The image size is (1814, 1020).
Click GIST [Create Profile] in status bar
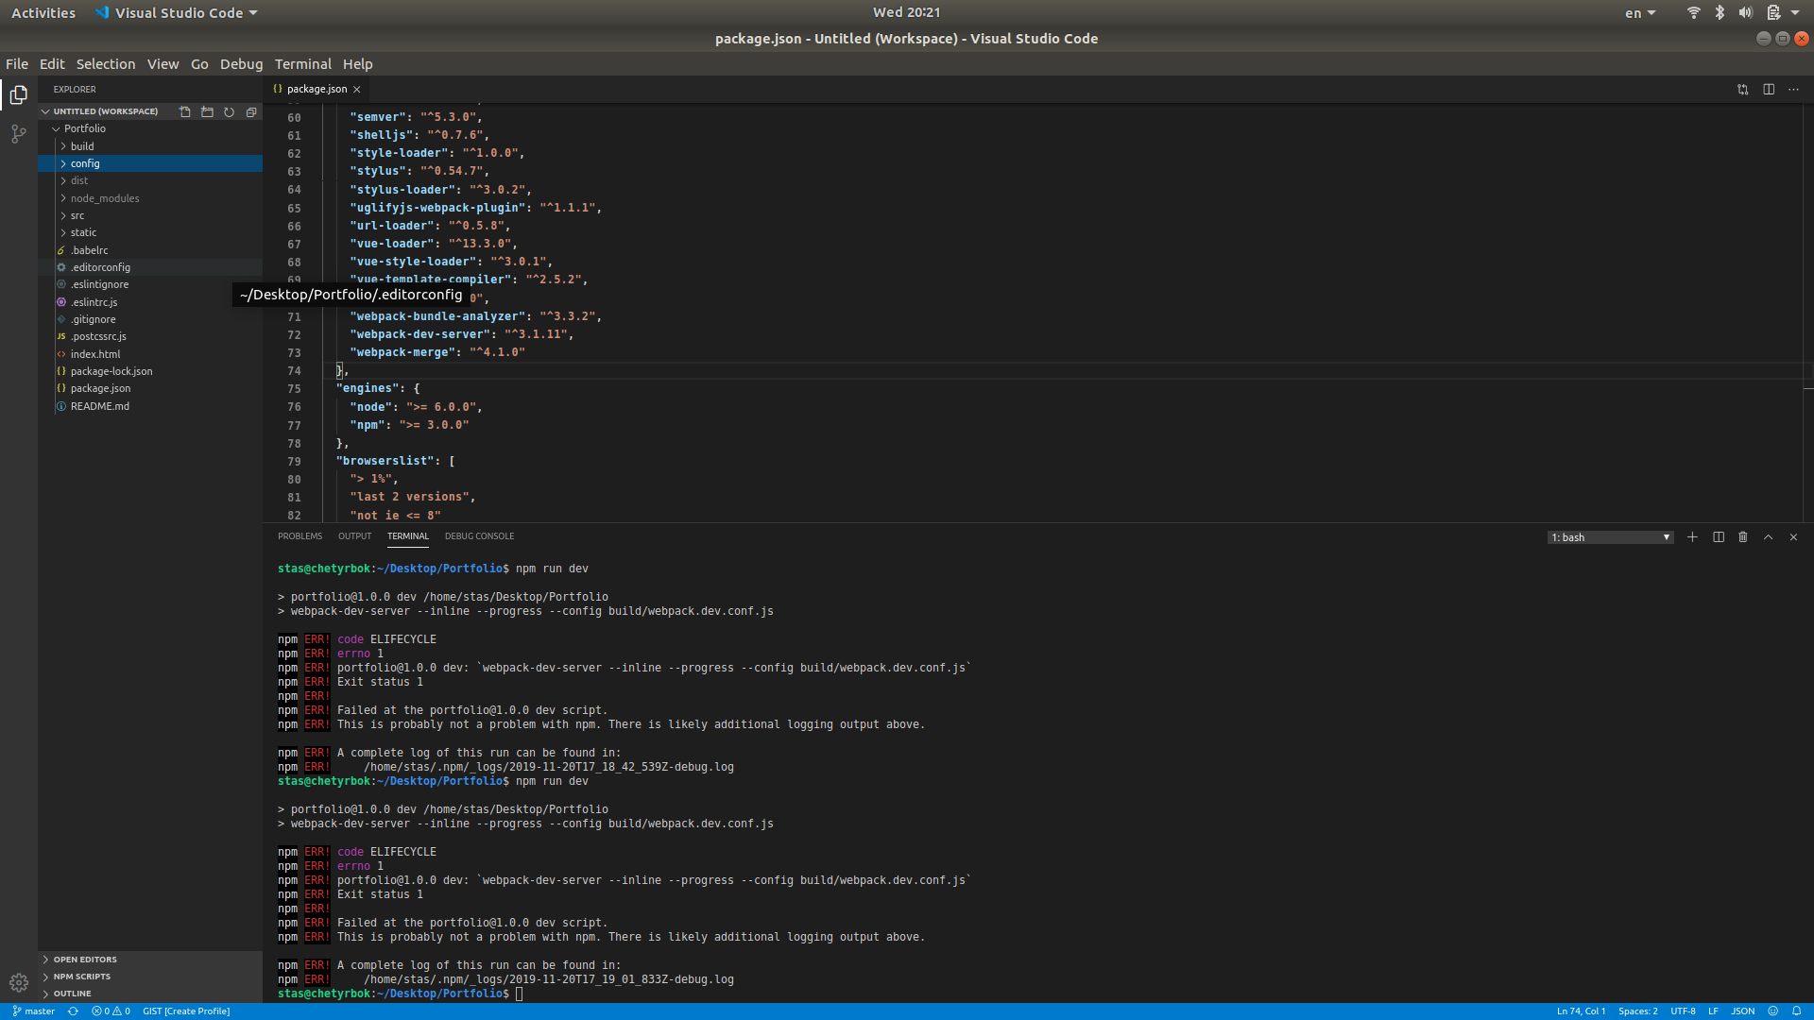tap(186, 1011)
